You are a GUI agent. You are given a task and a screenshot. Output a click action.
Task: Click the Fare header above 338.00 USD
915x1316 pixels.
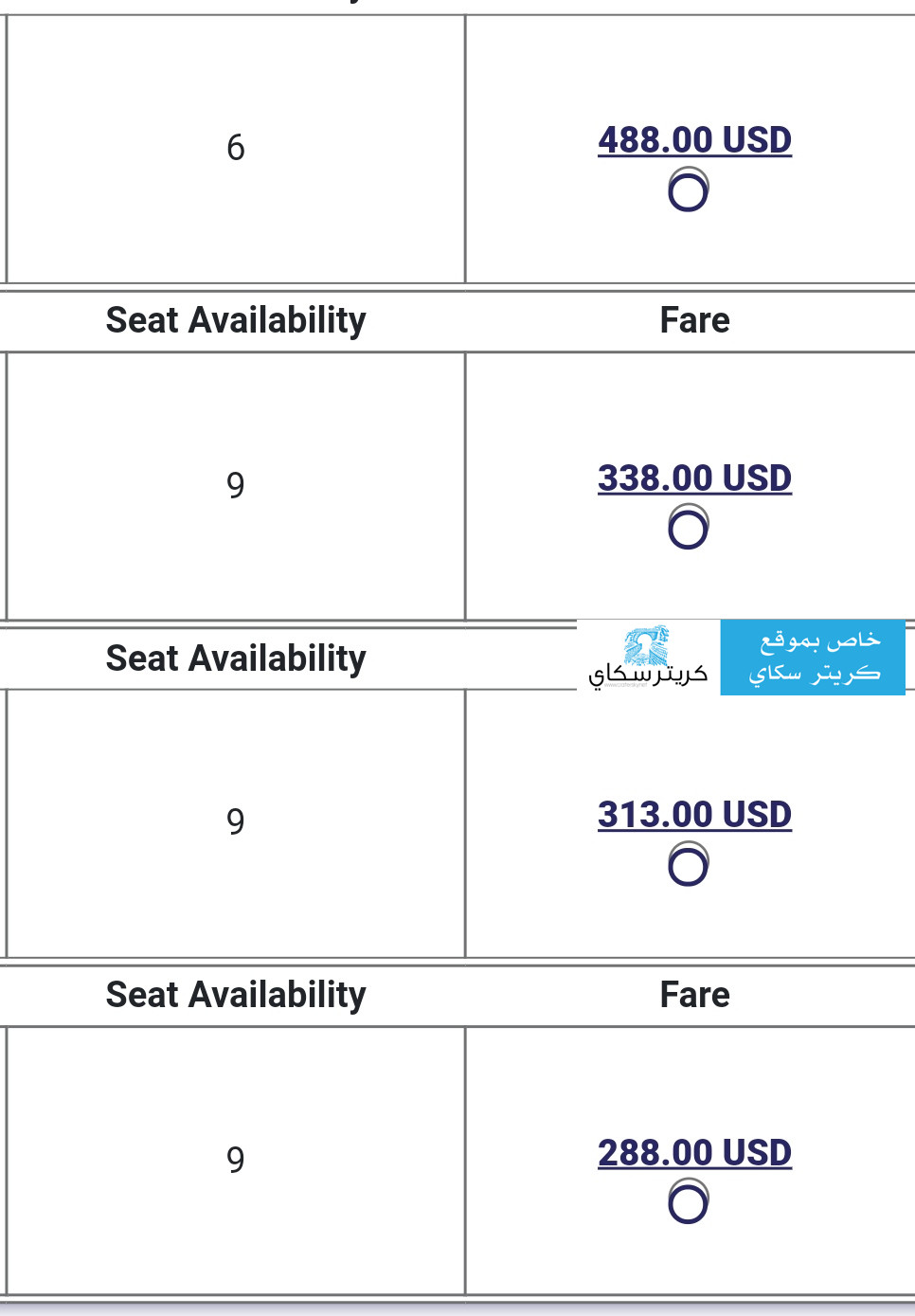(x=694, y=320)
